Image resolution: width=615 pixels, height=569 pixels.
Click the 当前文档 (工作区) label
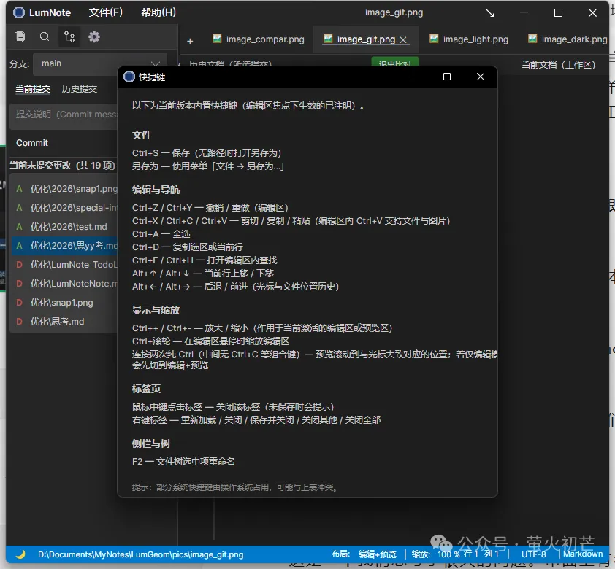(x=558, y=65)
